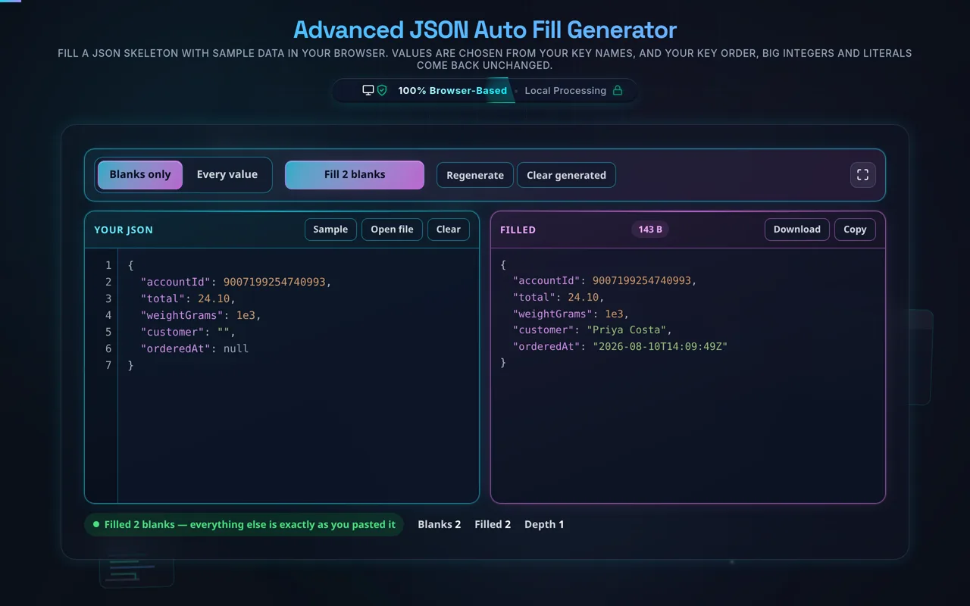970x606 pixels.
Task: Click the Depth 1 counter
Action: pos(544,524)
